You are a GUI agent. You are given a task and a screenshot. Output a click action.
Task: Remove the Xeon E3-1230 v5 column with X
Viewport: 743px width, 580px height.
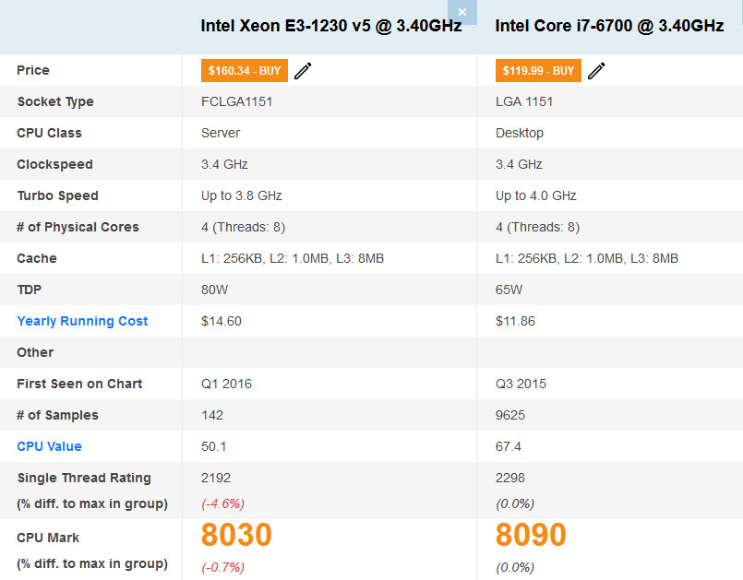(x=462, y=12)
